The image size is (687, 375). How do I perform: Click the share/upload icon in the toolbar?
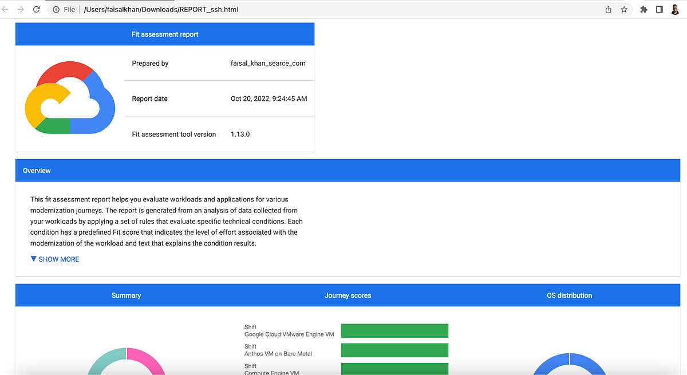pos(607,9)
